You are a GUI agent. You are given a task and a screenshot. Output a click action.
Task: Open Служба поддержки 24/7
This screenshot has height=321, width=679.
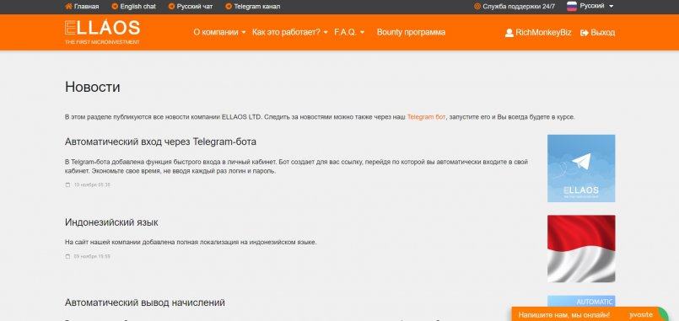tap(519, 7)
